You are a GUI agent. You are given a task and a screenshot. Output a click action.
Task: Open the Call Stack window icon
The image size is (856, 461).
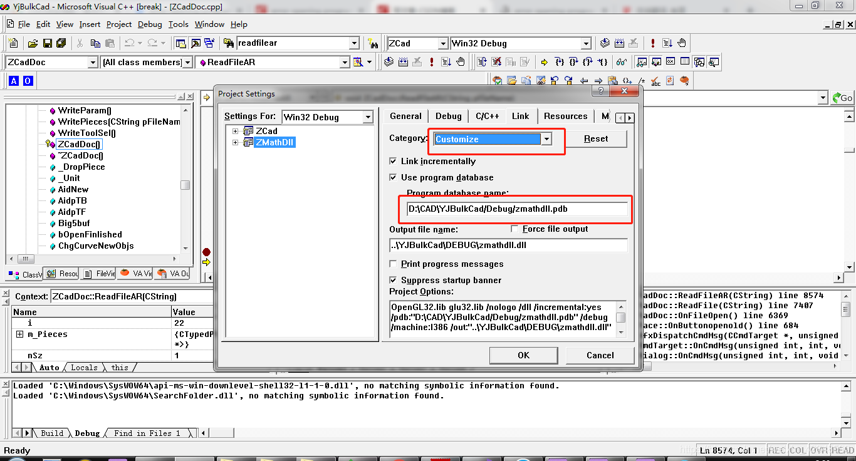pyautogui.click(x=698, y=62)
